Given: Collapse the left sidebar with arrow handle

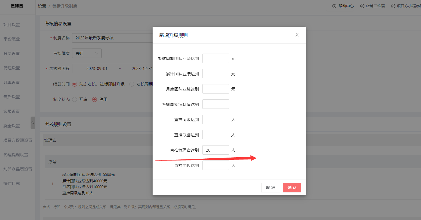Looking at the screenshot, I should pos(33,123).
